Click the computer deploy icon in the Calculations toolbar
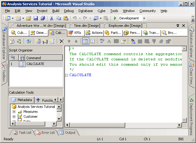This screenshot has height=143, width=196. (29, 41)
